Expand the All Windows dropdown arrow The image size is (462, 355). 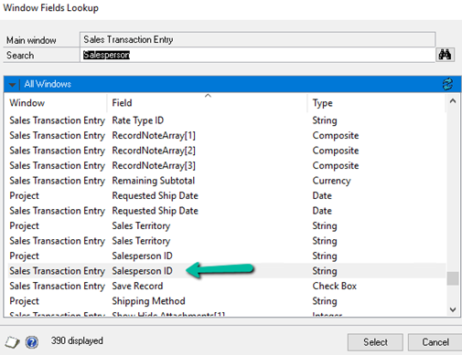[12, 85]
